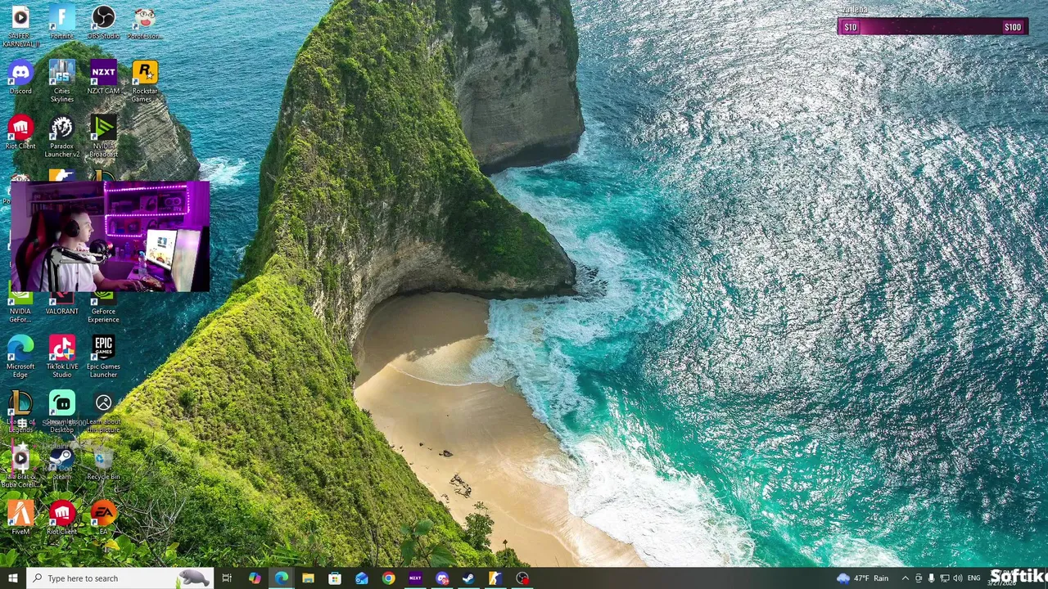Screen dimensions: 1048x589
Task: Open the ENG language selector
Action: pyautogui.click(x=973, y=578)
